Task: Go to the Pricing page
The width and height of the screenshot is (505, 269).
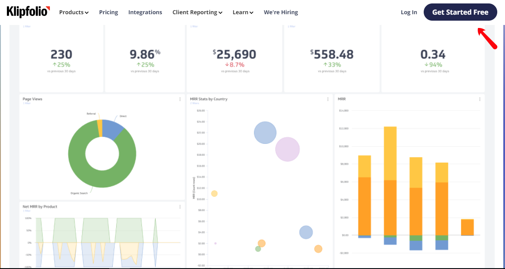Action: (x=108, y=12)
